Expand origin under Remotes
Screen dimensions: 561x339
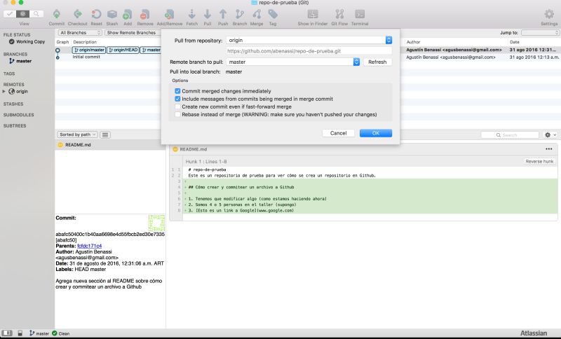click(x=4, y=92)
